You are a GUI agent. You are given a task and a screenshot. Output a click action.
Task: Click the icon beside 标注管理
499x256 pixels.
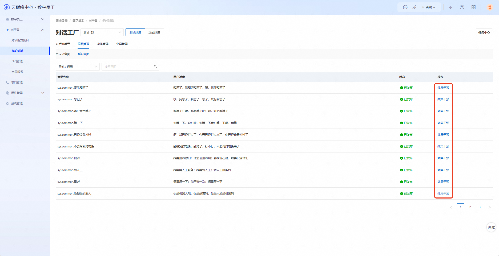(7, 93)
